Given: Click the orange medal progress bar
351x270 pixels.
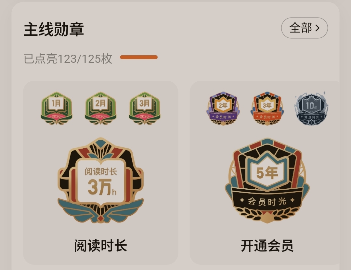Looking at the screenshot, I should [x=139, y=57].
